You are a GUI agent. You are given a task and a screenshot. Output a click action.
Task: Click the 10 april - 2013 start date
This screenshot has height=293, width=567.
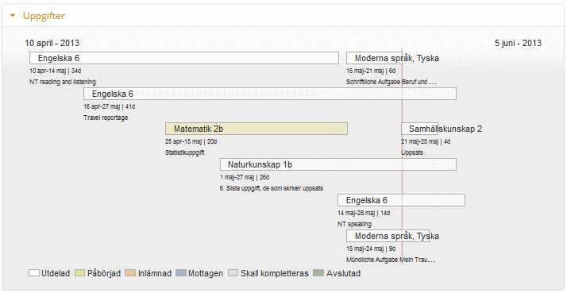(x=52, y=43)
